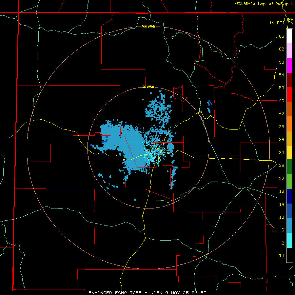The height and width of the screenshot is (295, 295).
Task: Click the 62 legend value label
Action: [282, 49]
